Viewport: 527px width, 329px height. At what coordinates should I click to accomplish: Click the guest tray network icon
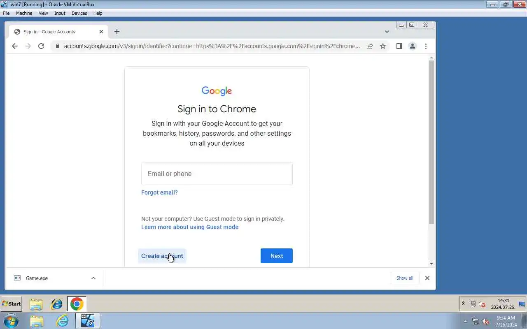tap(472, 304)
